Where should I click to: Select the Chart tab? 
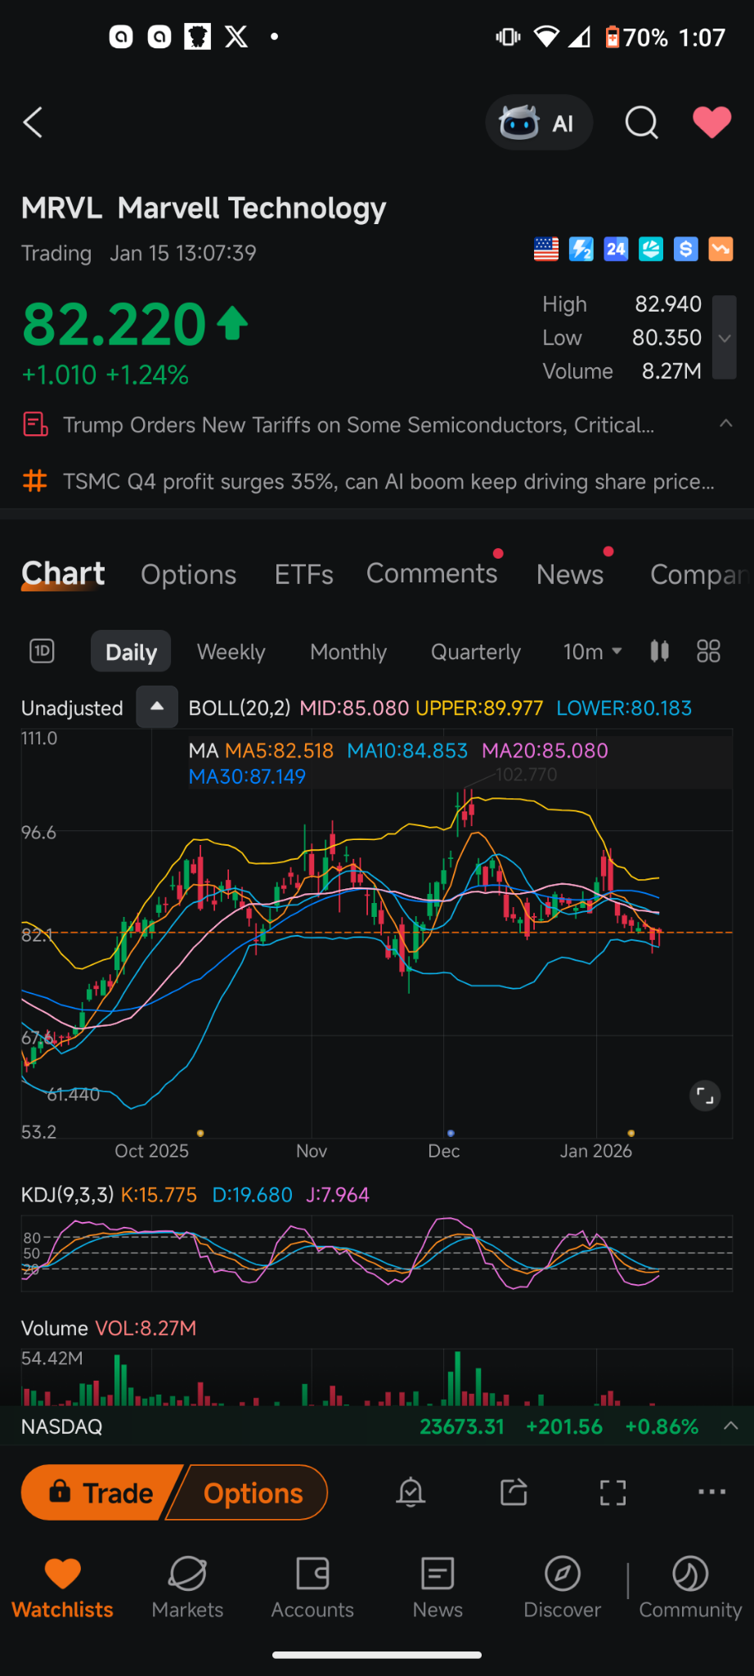[63, 573]
